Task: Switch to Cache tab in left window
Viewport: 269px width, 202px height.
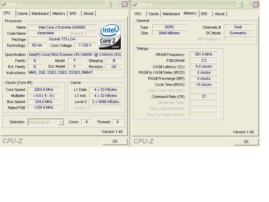Action: pyautogui.click(x=23, y=13)
